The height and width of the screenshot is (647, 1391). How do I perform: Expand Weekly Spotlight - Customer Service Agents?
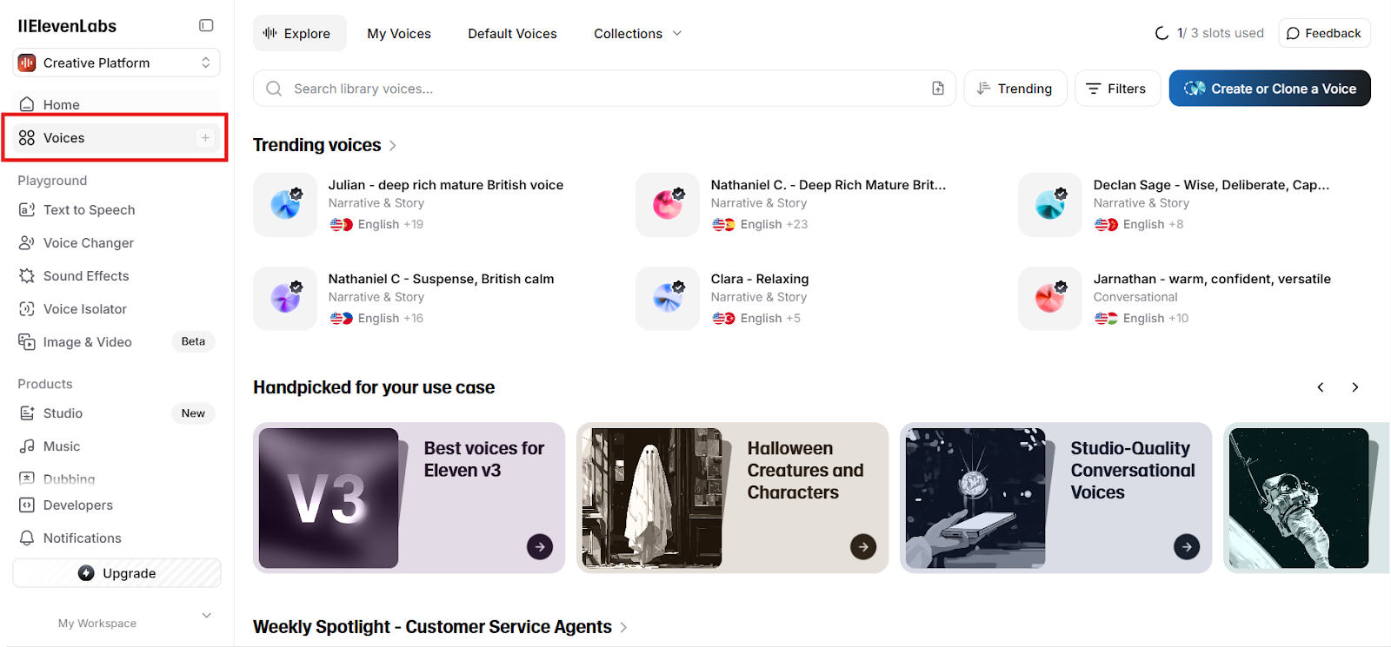[x=623, y=627]
